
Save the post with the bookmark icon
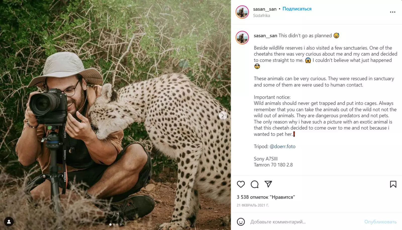[393, 184]
